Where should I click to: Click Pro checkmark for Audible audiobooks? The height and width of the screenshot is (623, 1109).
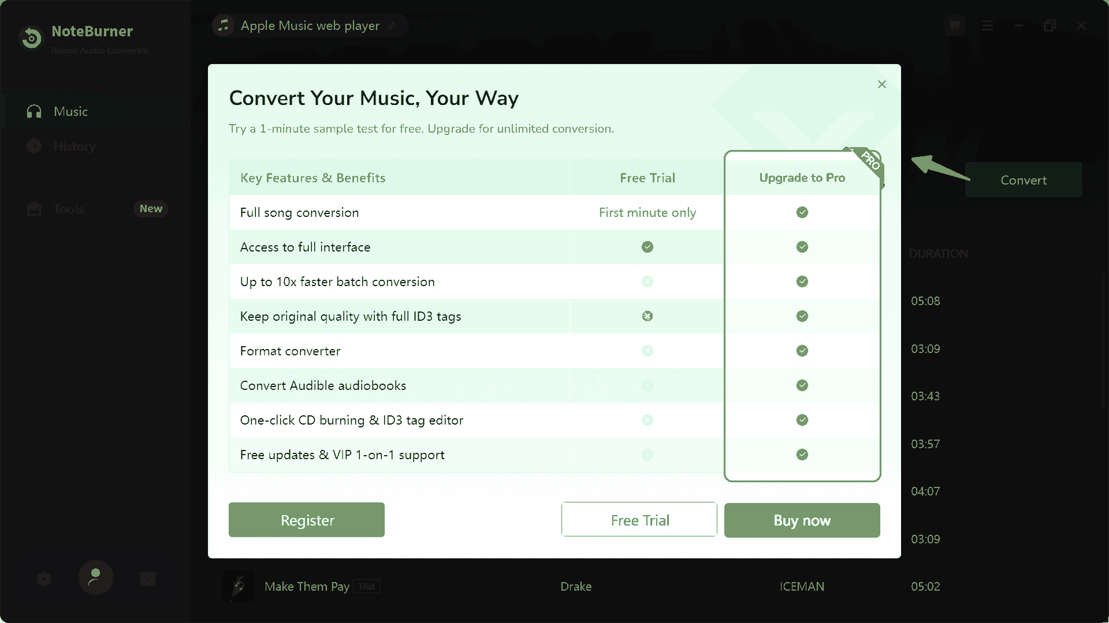pyautogui.click(x=802, y=385)
